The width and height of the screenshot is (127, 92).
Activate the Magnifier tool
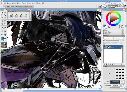(2, 35)
